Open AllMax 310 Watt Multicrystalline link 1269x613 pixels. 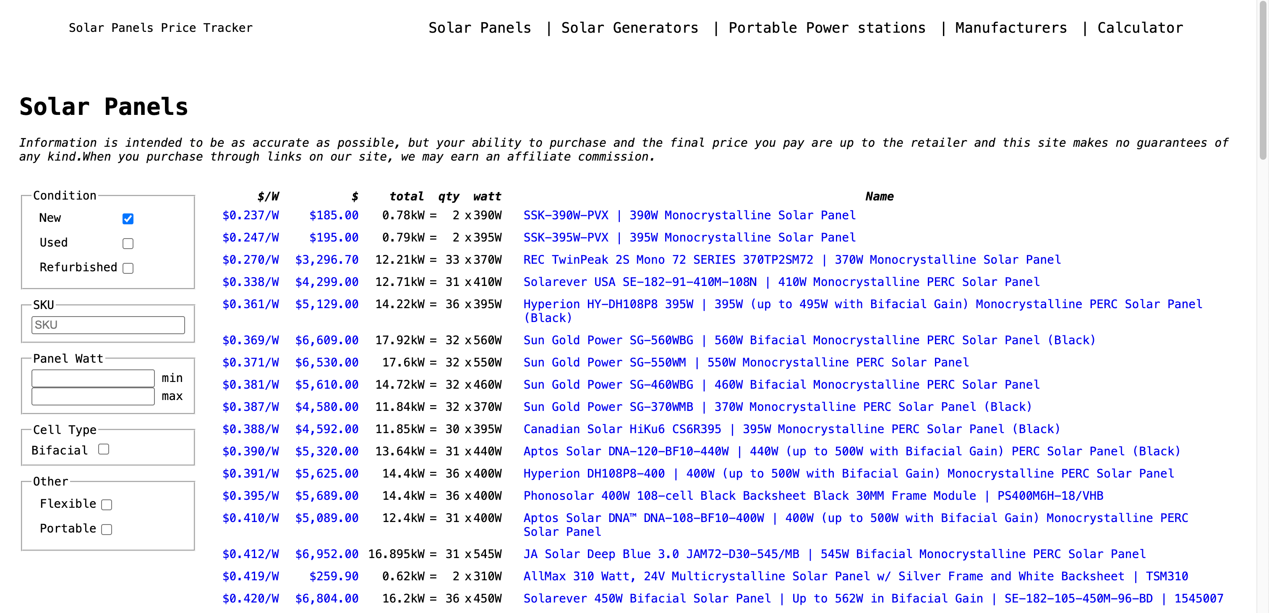[856, 576]
